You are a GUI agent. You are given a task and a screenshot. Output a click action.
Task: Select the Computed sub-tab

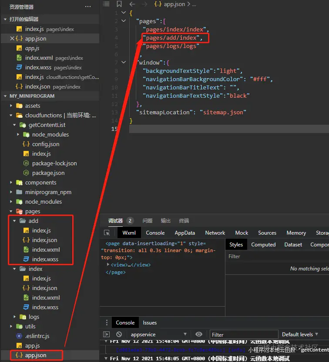pyautogui.click(x=263, y=245)
